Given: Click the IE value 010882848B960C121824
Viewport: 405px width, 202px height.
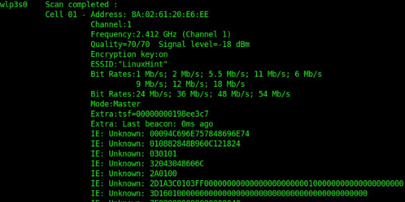Looking at the screenshot, I should (x=195, y=143).
